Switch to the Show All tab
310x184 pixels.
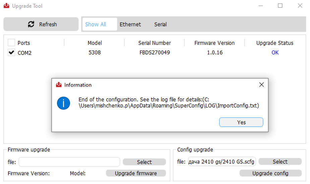click(x=96, y=24)
